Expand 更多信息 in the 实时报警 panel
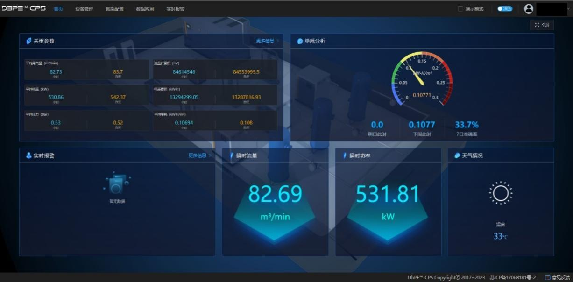This screenshot has height=282, width=573. [x=199, y=156]
